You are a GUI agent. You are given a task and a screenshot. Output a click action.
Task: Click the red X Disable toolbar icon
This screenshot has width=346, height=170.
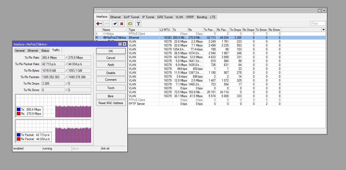(121, 24)
